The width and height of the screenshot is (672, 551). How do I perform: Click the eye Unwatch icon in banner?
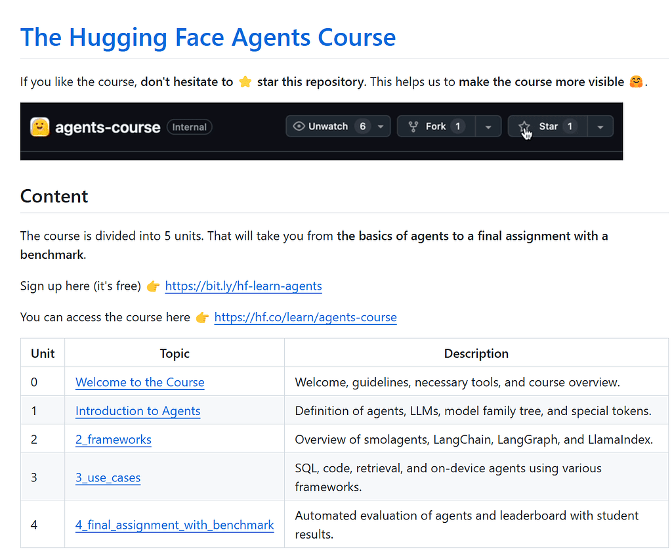(299, 126)
